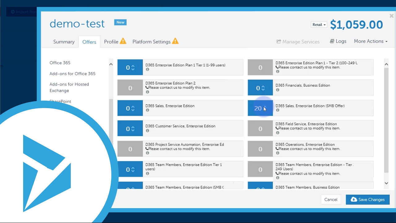Click the offers list scrollbar up arrow
Image resolution: width=396 pixels, height=223 pixels.
[x=386, y=64]
